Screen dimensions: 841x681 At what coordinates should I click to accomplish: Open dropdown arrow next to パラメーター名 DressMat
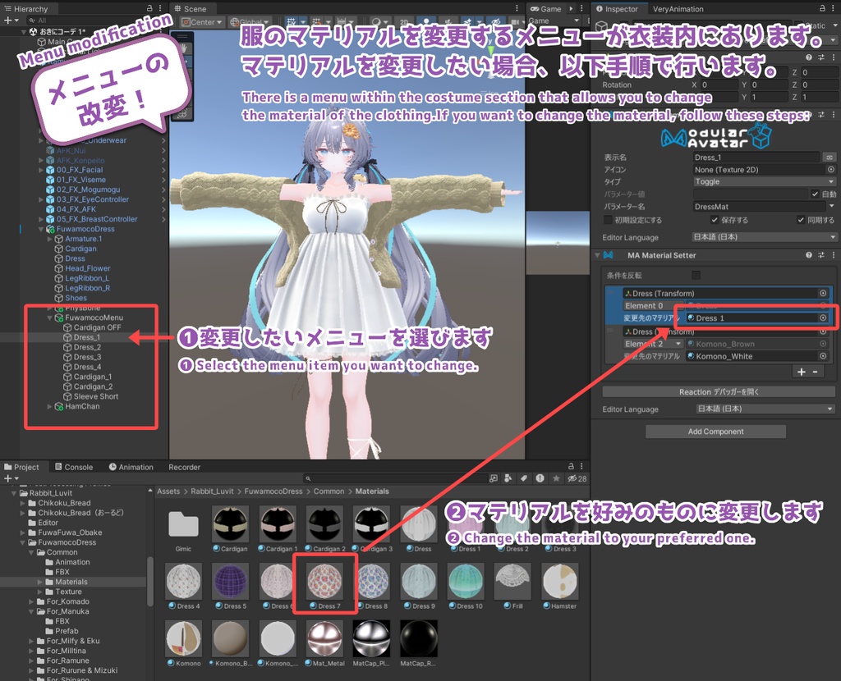(831, 206)
